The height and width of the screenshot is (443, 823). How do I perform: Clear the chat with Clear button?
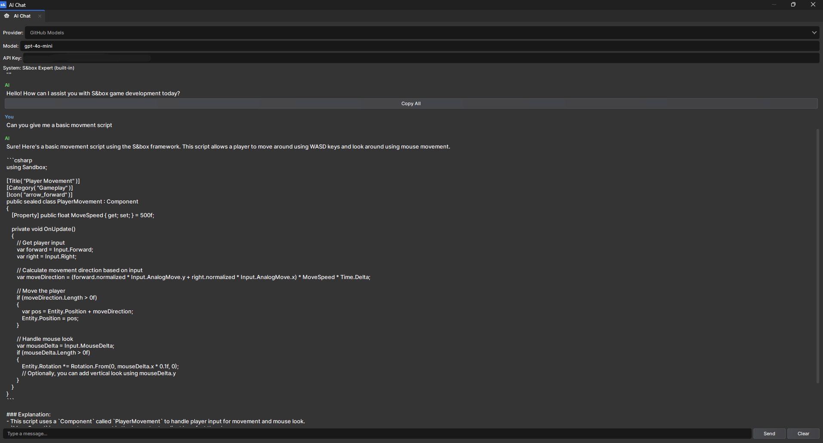click(803, 434)
